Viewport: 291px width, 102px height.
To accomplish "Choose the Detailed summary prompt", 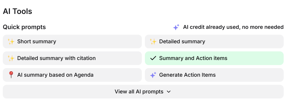I will pyautogui.click(x=214, y=42).
